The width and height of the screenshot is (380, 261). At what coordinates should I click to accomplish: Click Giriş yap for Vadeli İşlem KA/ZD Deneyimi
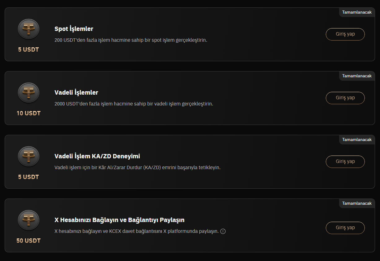(345, 161)
